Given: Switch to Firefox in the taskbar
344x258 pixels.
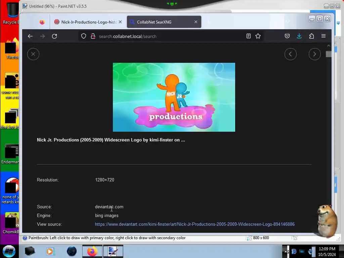Looking at the screenshot, I should pyautogui.click(x=92, y=251).
